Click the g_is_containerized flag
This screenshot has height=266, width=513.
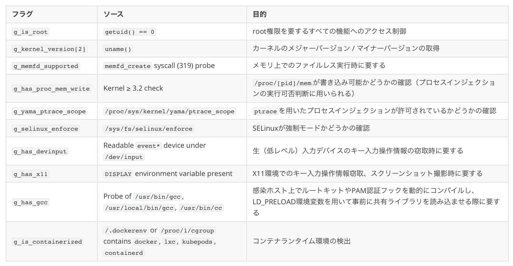tap(48, 242)
